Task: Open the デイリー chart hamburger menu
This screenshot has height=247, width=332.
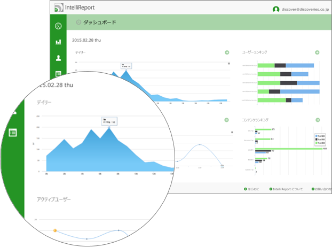Action: pyautogui.click(x=229, y=63)
